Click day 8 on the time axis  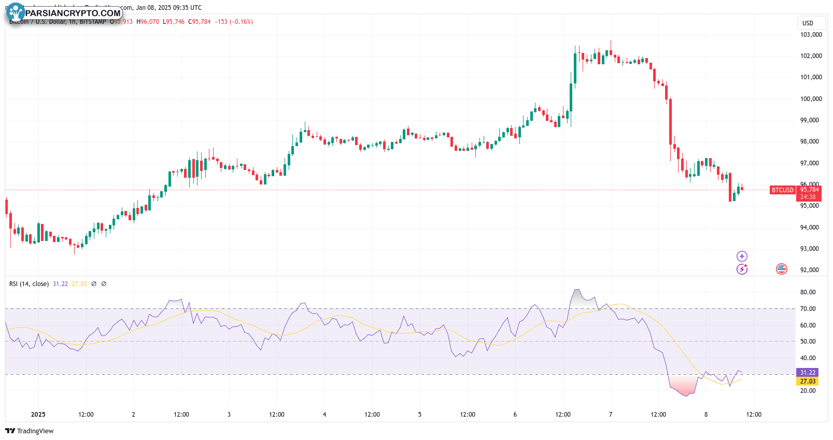(706, 415)
